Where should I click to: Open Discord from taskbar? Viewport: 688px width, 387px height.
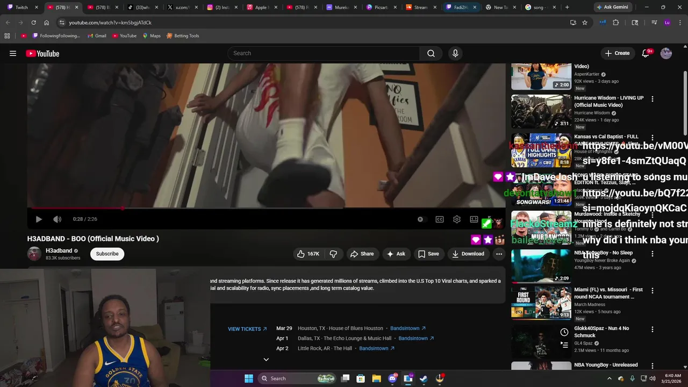point(392,378)
